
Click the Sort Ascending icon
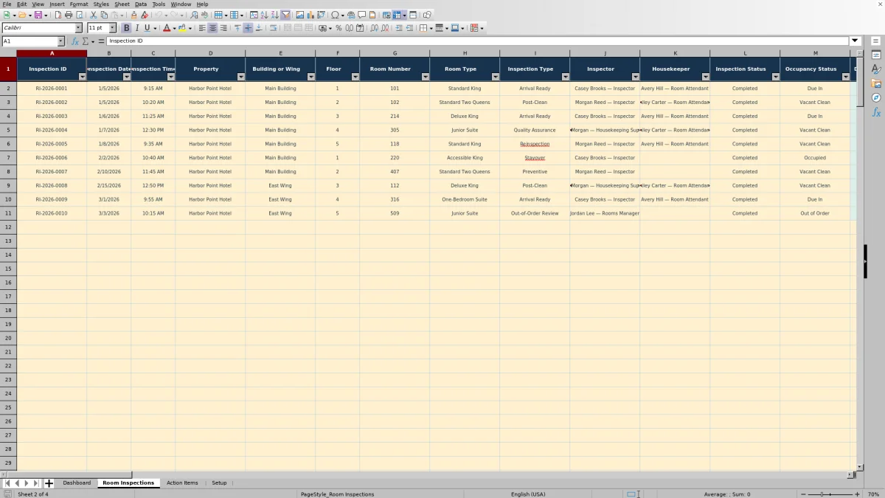coord(264,15)
